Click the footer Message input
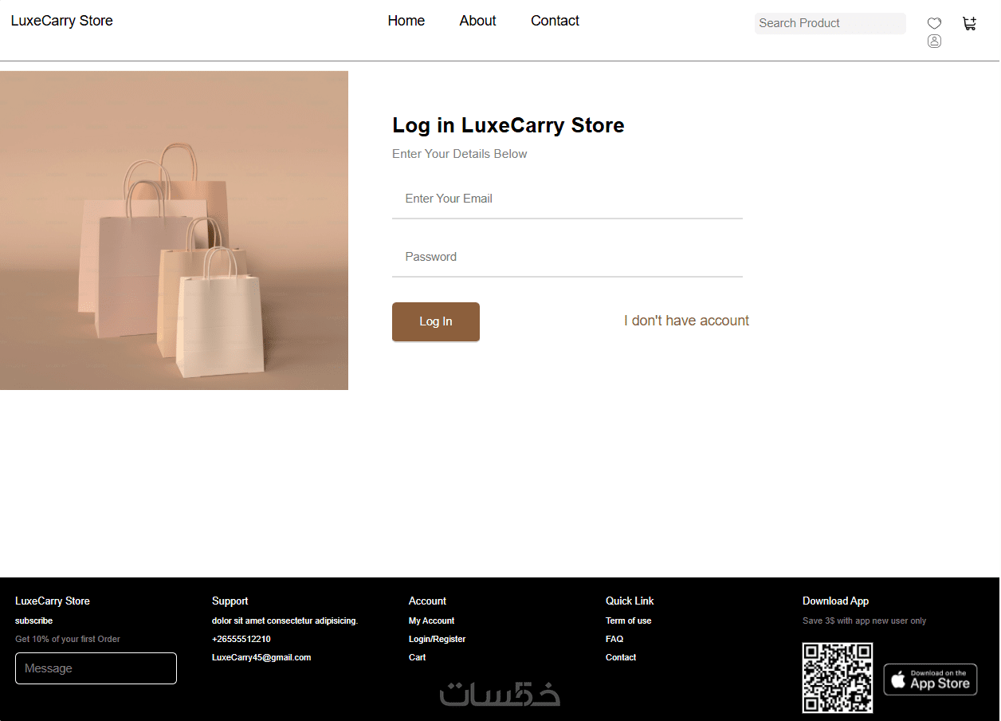 click(96, 668)
